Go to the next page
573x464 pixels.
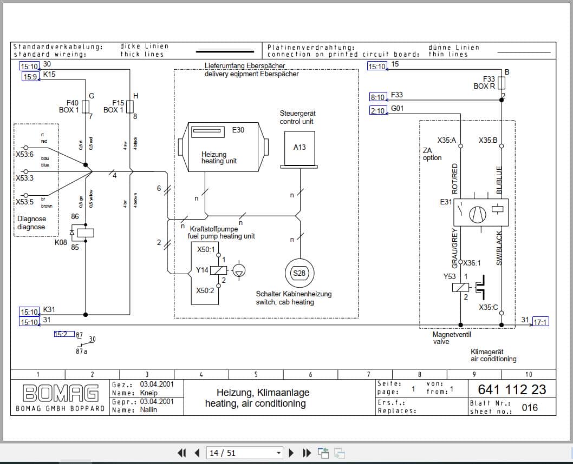(x=291, y=453)
